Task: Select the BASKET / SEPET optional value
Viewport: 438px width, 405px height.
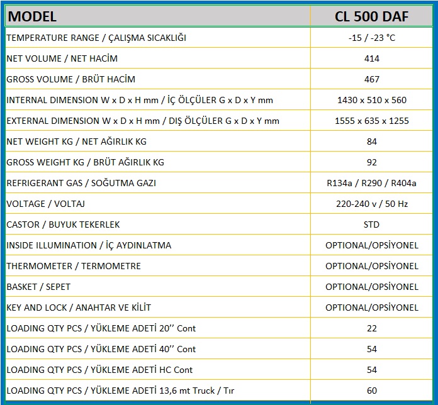Action: click(372, 287)
